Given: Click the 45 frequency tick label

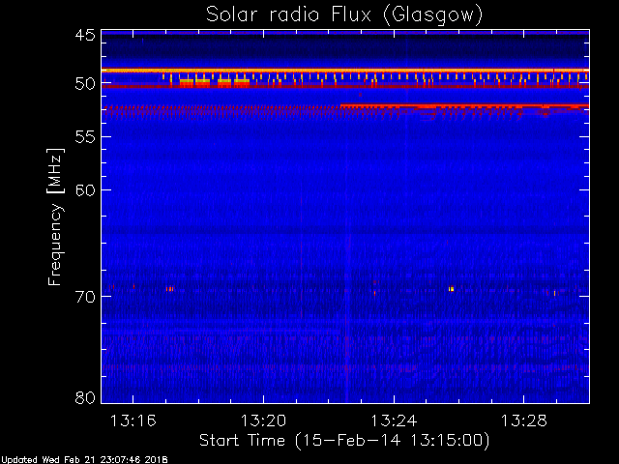Looking at the screenshot, I should pyautogui.click(x=85, y=35).
